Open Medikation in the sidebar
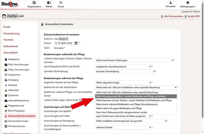The image size is (204, 134). [14, 59]
